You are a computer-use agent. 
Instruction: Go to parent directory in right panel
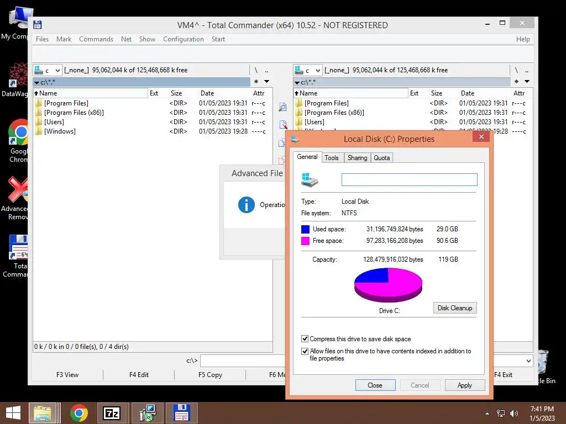(x=527, y=70)
